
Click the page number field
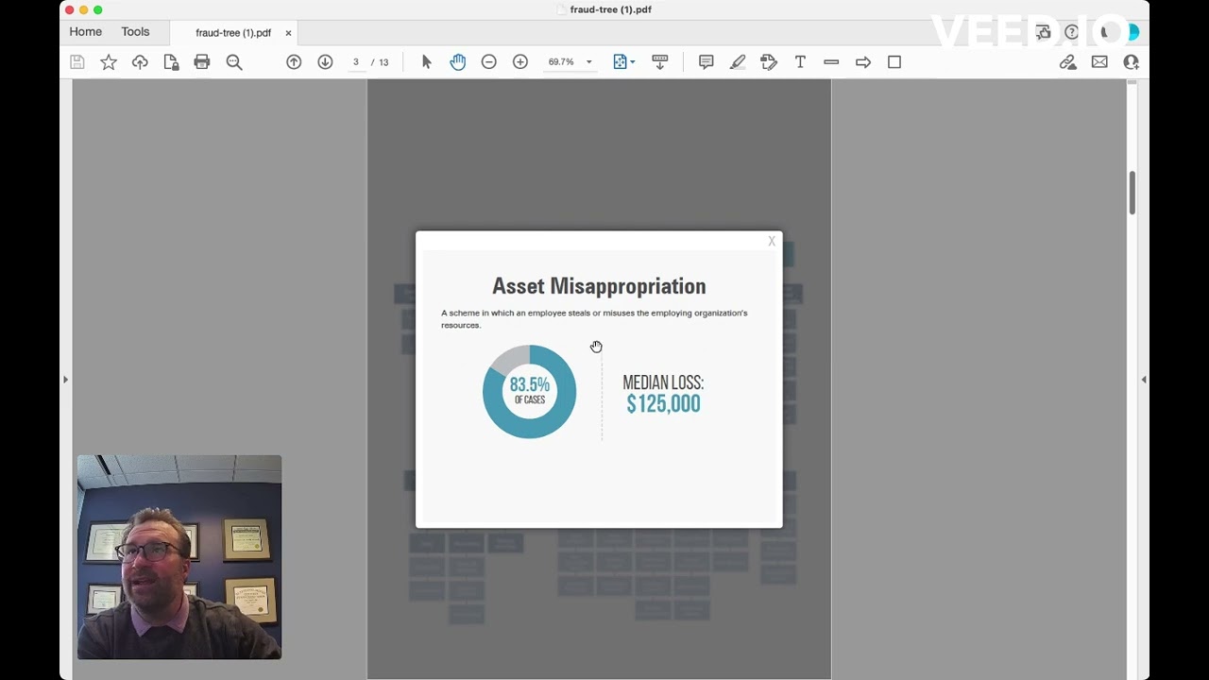356,62
